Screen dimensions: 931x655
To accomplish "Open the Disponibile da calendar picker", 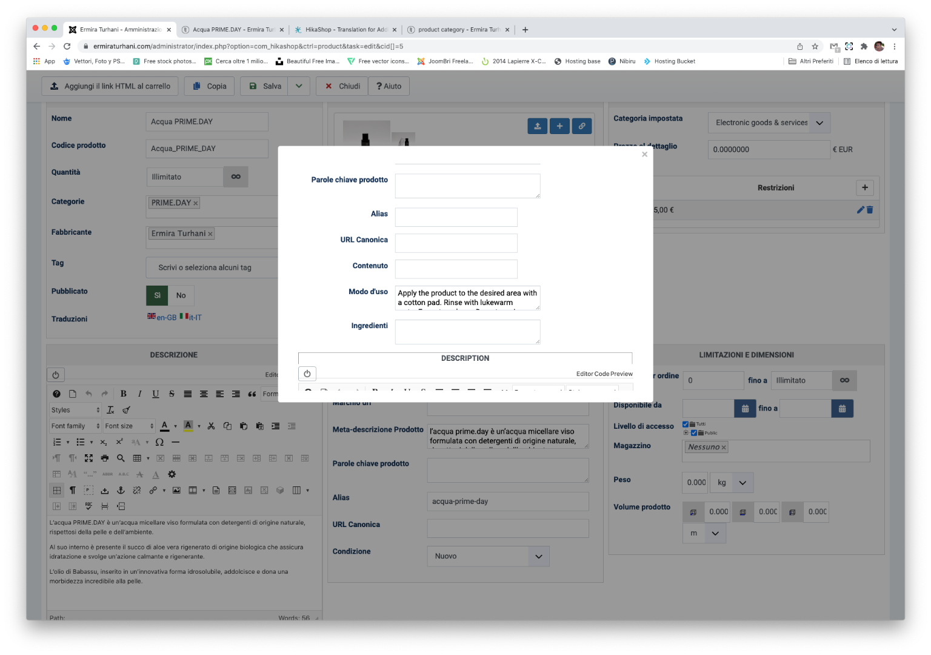I will pos(745,409).
